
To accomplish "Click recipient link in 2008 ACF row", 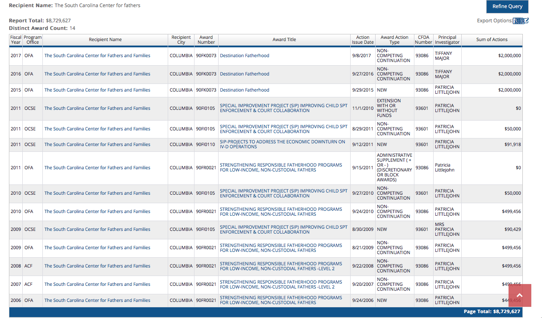I will (x=97, y=266).
